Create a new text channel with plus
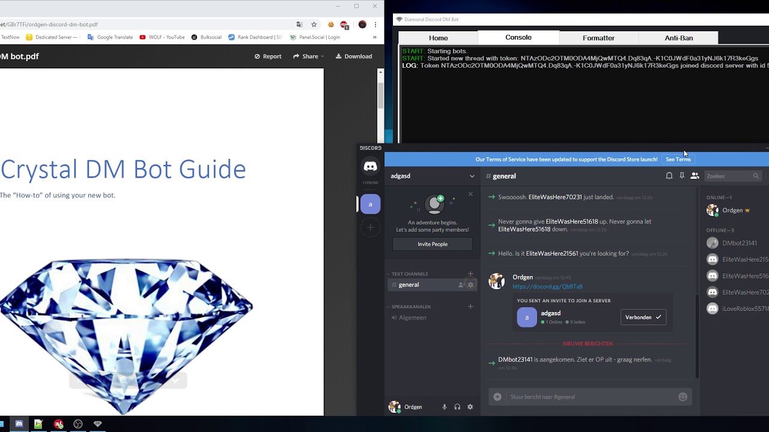Image resolution: width=769 pixels, height=432 pixels. pyautogui.click(x=470, y=274)
